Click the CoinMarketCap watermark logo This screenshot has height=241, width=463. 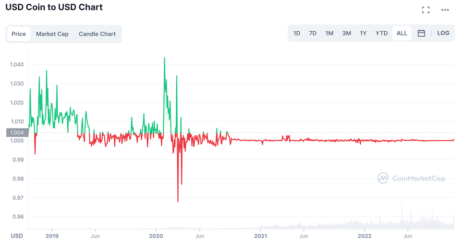[411, 178]
